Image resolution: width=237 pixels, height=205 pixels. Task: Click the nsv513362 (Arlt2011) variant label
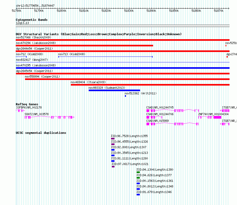(x=141, y=93)
